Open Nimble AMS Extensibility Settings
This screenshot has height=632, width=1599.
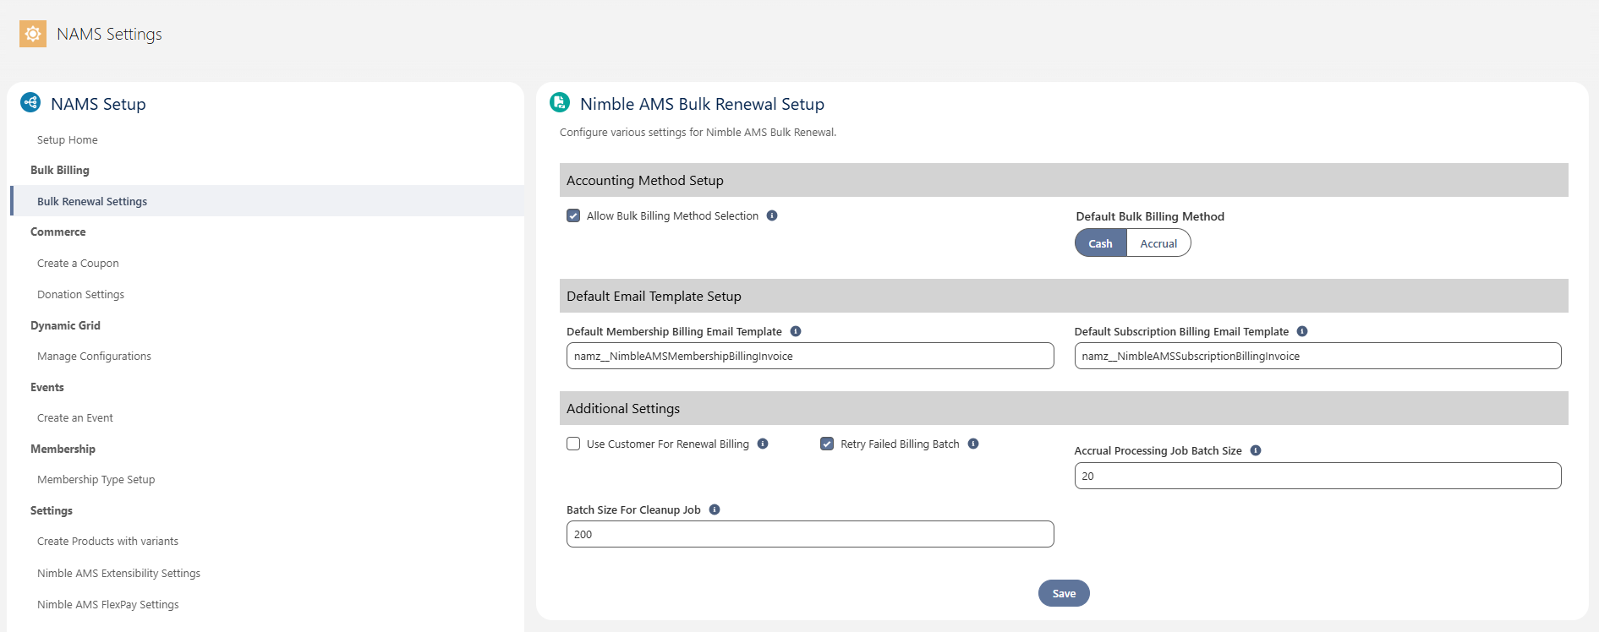point(118,573)
